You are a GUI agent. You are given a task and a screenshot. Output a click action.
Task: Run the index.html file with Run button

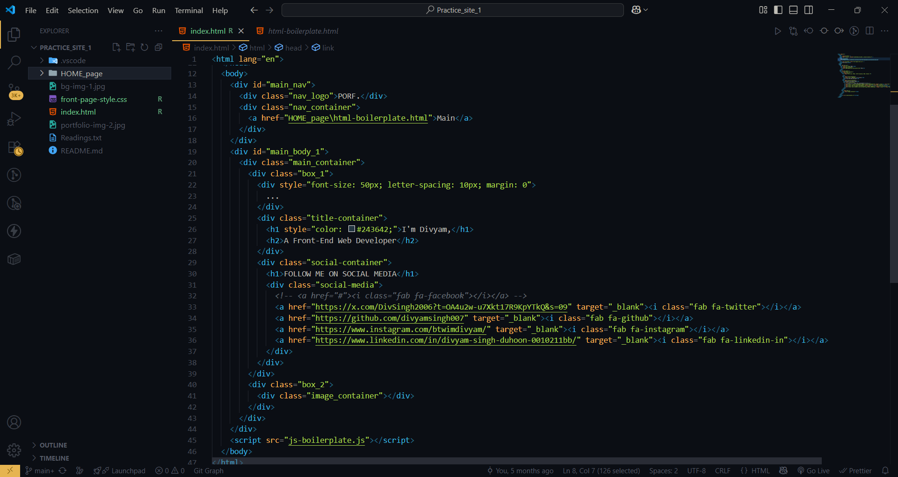[778, 31]
